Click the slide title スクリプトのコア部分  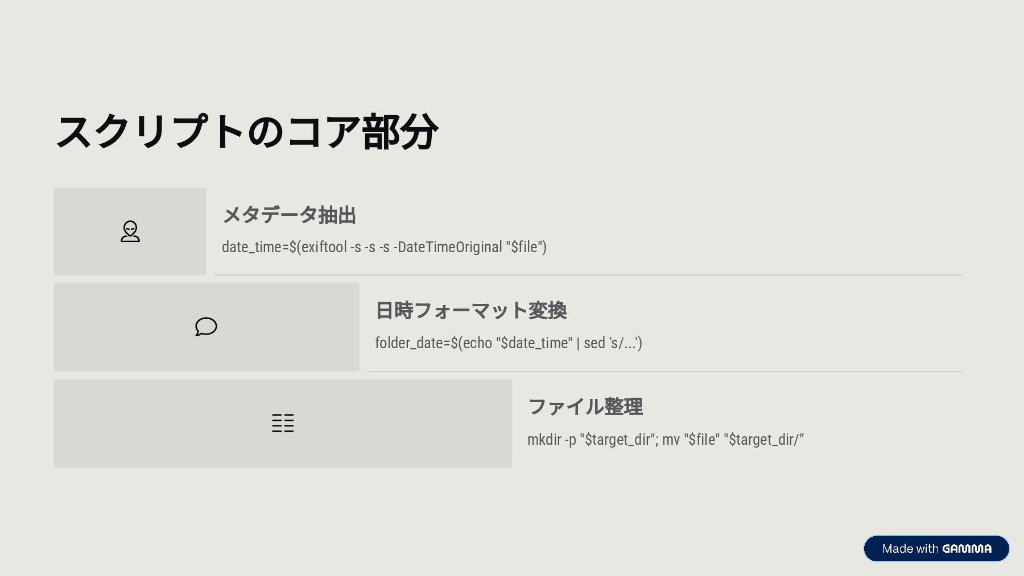(247, 132)
